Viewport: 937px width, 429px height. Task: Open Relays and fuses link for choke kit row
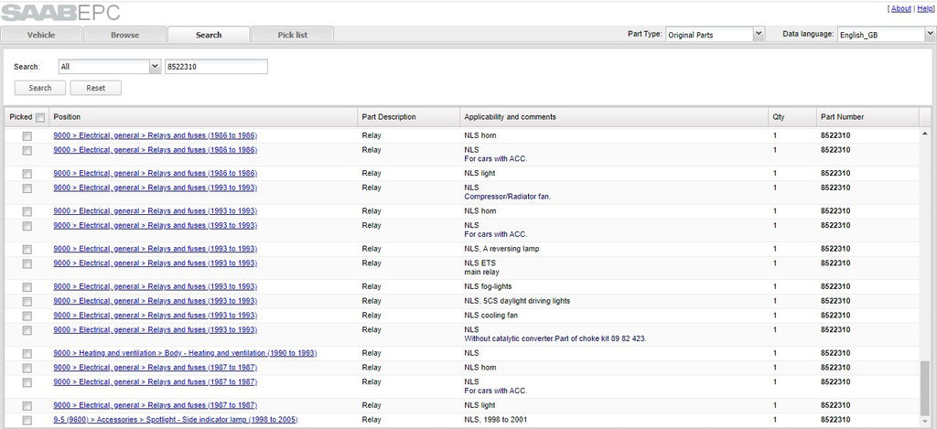(156, 330)
